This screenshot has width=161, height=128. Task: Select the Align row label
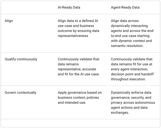pos(9,21)
